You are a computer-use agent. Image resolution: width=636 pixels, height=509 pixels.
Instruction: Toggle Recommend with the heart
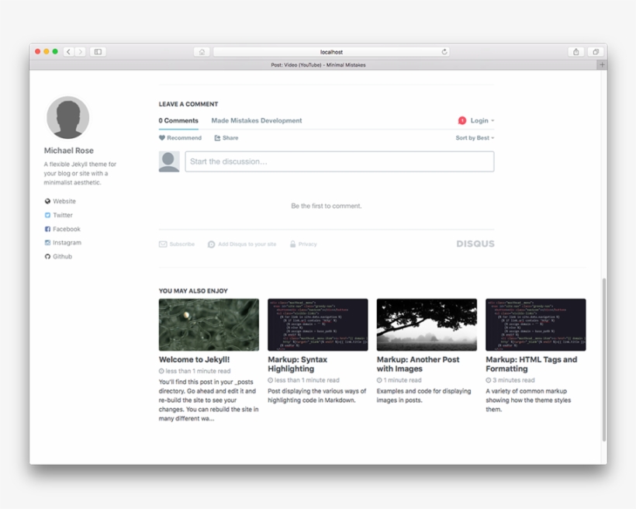[x=161, y=137]
